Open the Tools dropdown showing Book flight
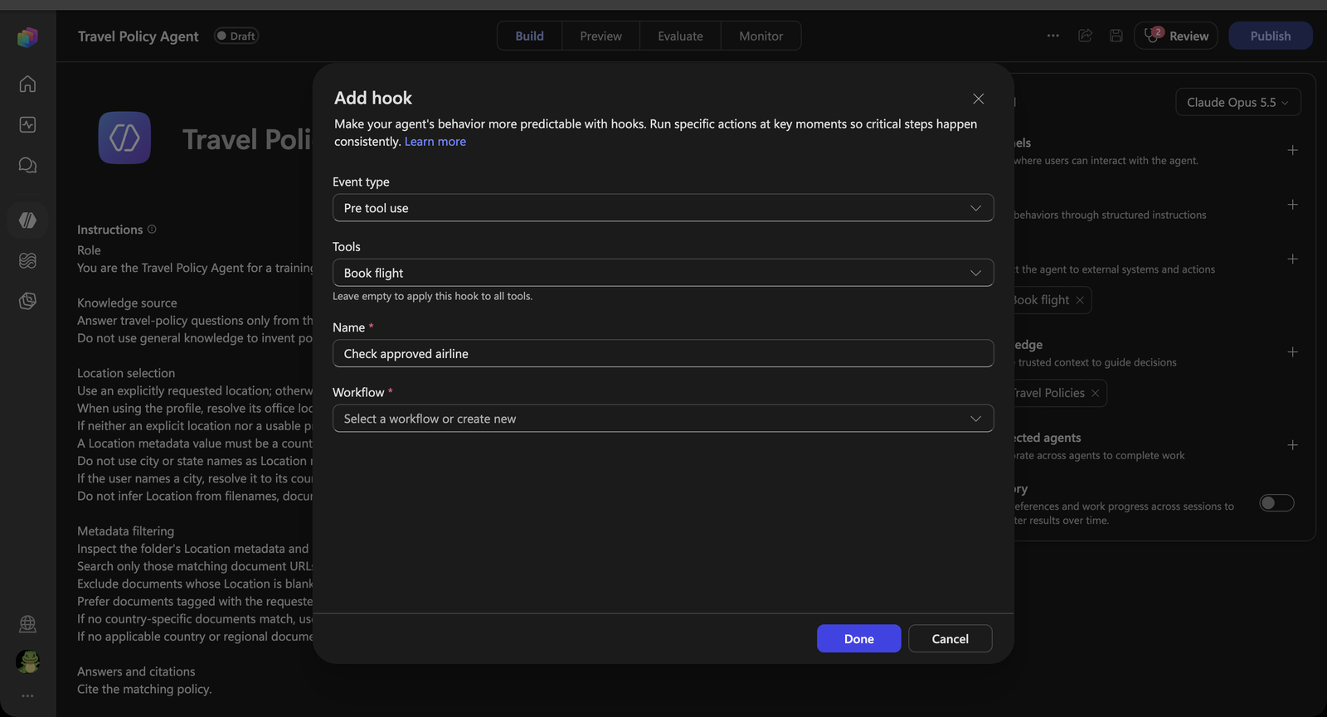Viewport: 1327px width, 717px height. pyautogui.click(x=663, y=273)
